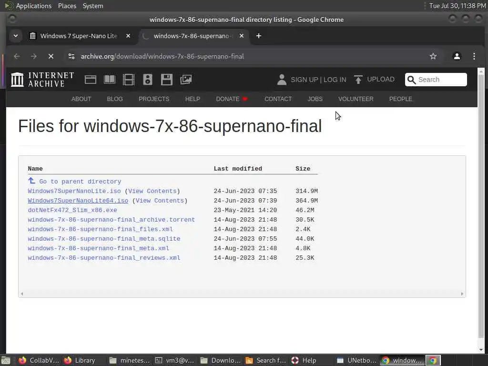This screenshot has width=488, height=366.
Task: Close the Windows 7 Super-Nano Lite tab
Action: [x=128, y=36]
